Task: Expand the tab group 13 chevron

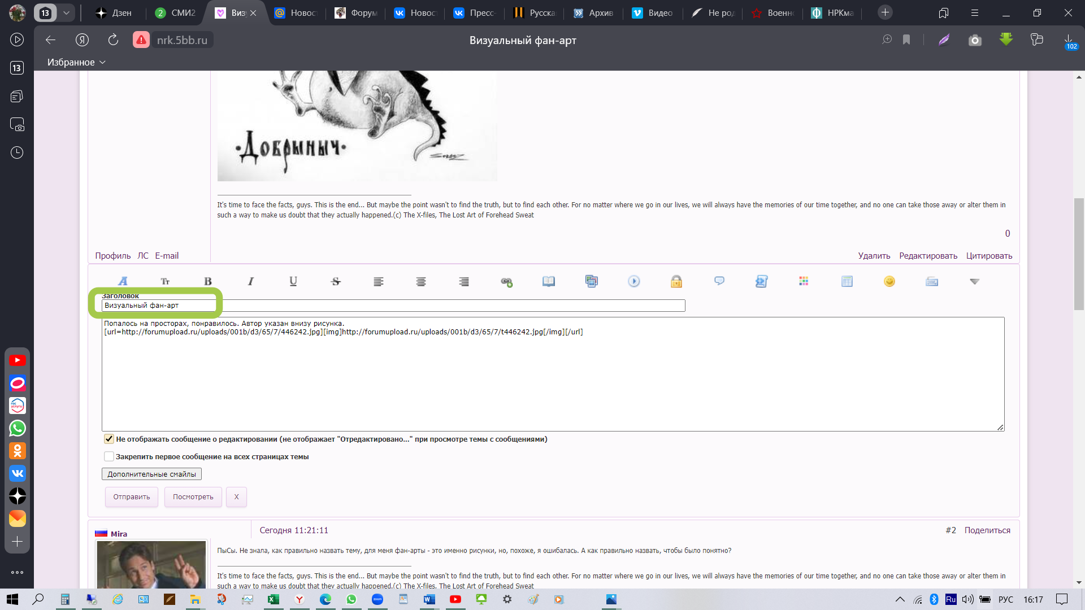Action: 66,12
